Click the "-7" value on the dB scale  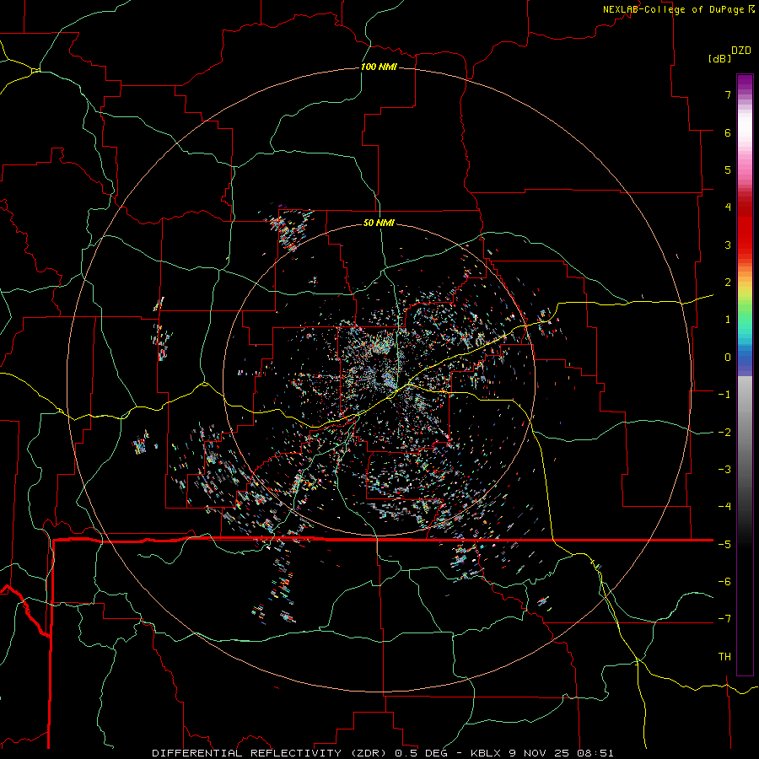click(x=724, y=619)
